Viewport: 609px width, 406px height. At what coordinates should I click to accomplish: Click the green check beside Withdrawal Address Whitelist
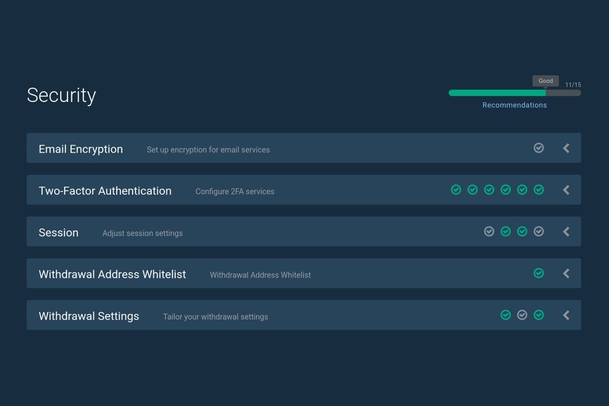(538, 273)
